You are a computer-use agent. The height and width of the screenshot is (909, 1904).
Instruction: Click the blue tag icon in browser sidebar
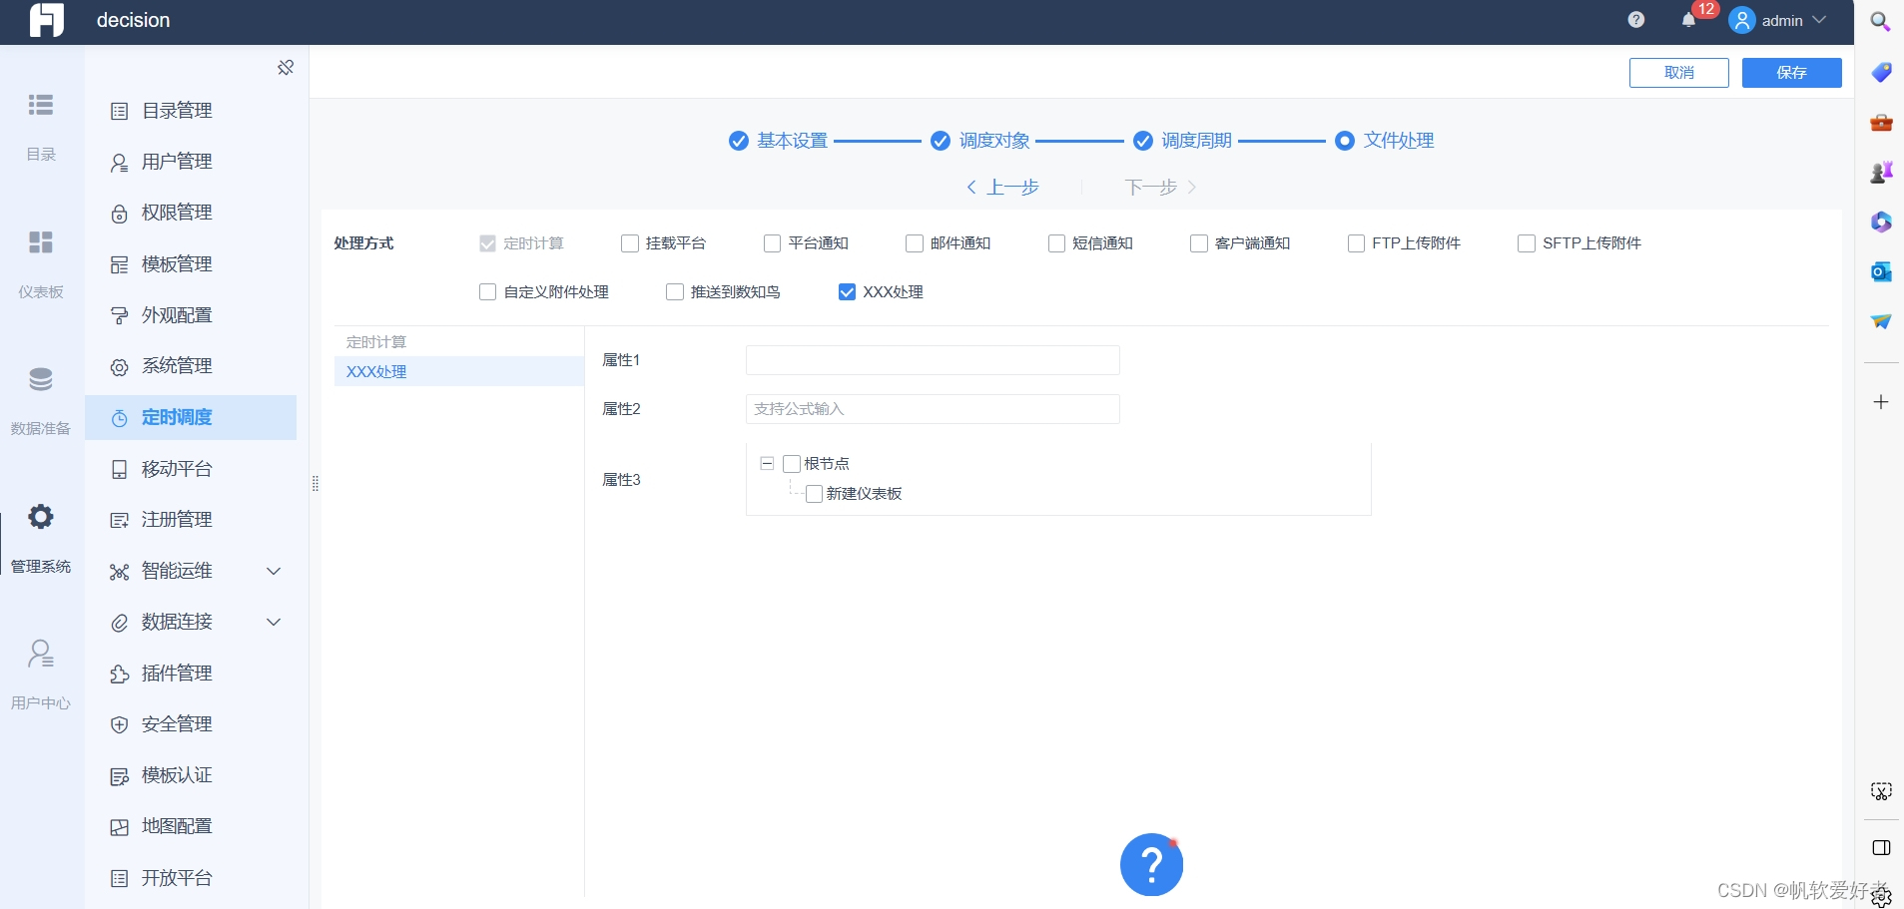point(1881,72)
